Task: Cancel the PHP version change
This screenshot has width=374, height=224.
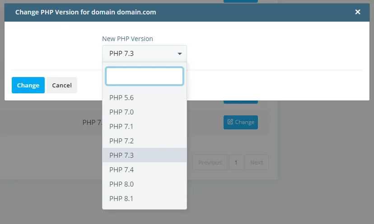Action: pyautogui.click(x=62, y=85)
